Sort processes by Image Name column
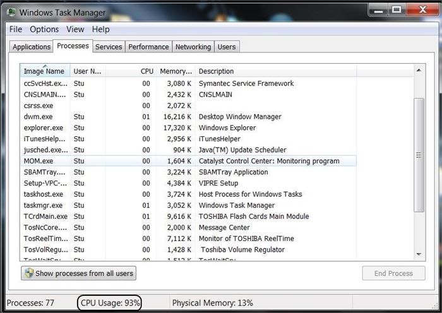442x313 pixels. pos(44,71)
